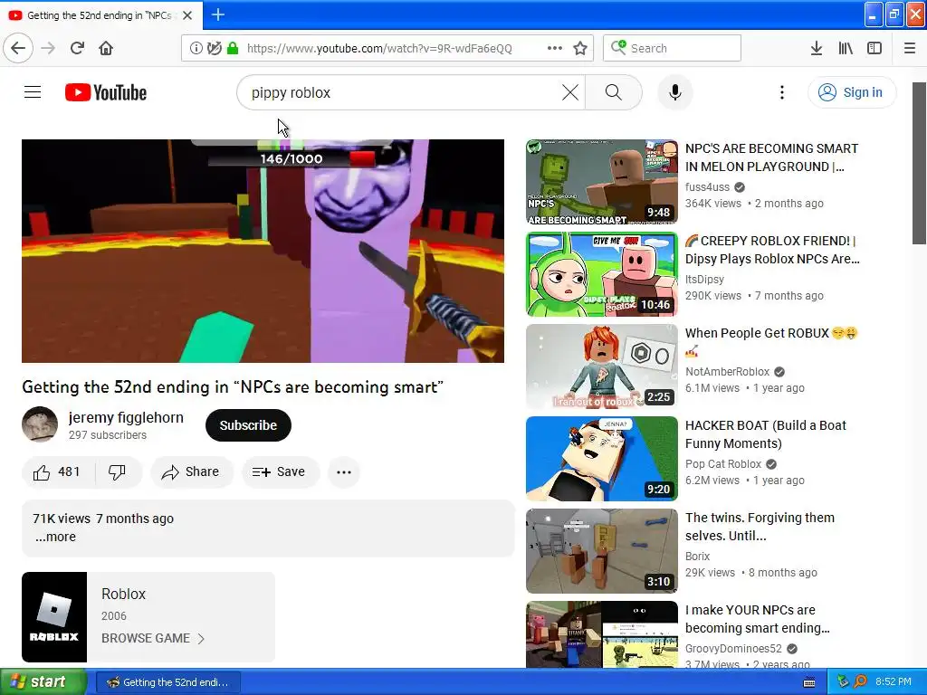The width and height of the screenshot is (927, 695).
Task: Open NotAmberRoblox channel link
Action: (727, 372)
